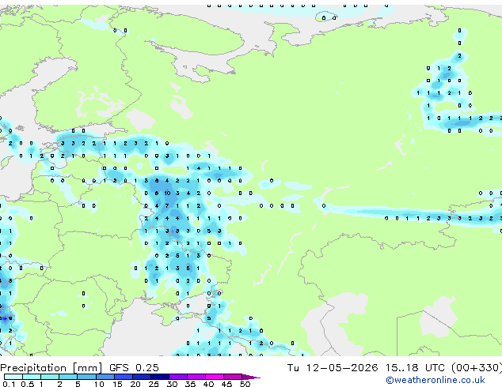Click the legend label '45'
502x387 pixels.
pos(226,384)
